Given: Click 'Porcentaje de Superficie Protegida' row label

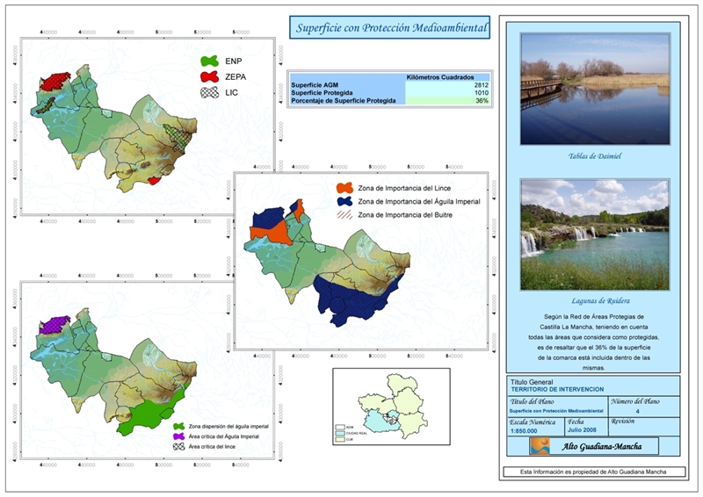Looking at the screenshot, I should (x=344, y=101).
